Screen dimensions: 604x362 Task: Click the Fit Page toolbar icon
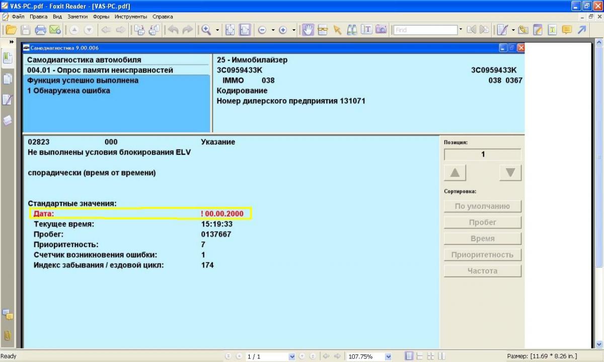[x=230, y=30]
